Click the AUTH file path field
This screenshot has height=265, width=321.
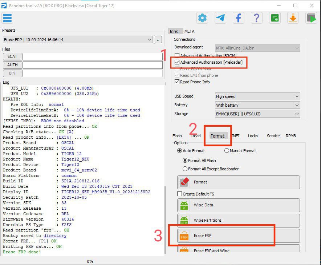93,65
